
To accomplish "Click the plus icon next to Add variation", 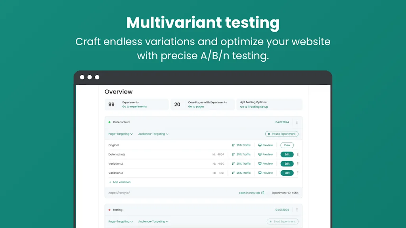I will (x=110, y=182).
